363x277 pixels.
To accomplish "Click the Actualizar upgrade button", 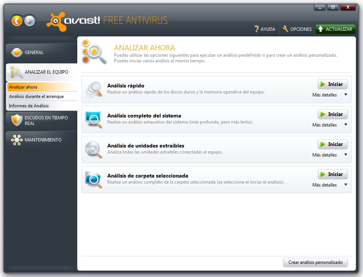I will pyautogui.click(x=336, y=29).
